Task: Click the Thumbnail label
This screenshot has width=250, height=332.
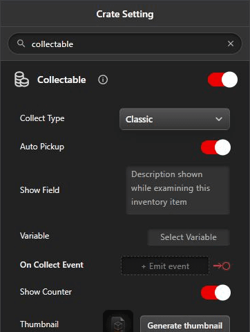Action: click(39, 324)
